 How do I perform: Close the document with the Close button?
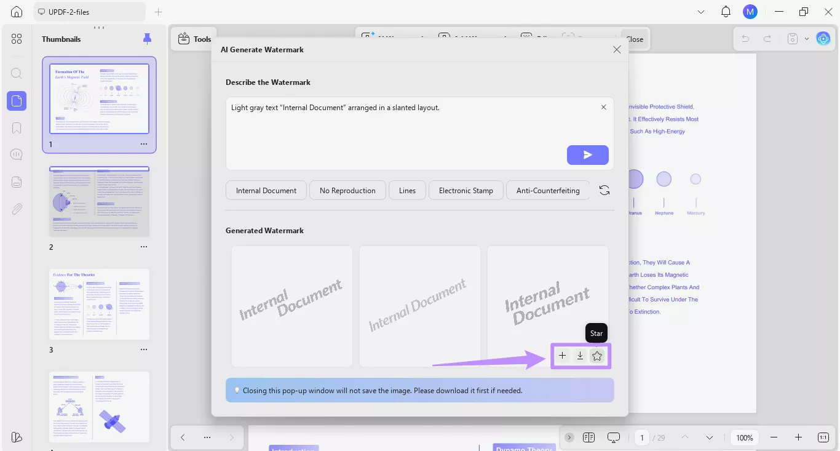[x=635, y=38]
